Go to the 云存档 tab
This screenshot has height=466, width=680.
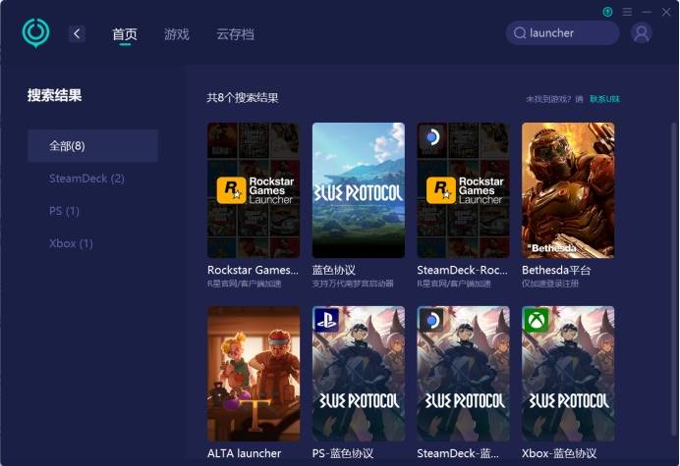(235, 34)
